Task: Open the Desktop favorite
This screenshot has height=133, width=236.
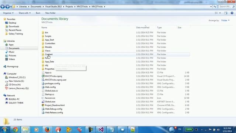Action: [13, 23]
